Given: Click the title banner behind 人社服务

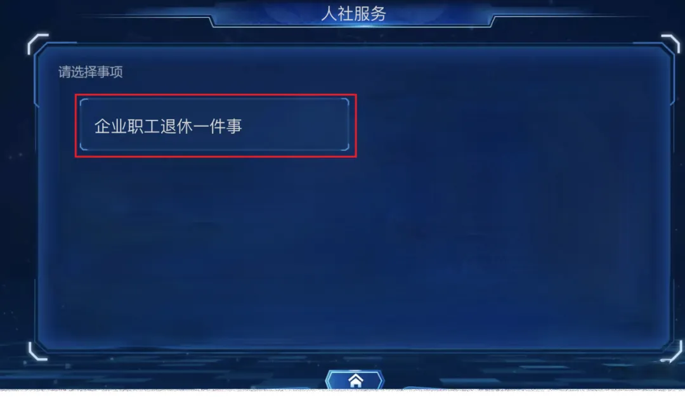Looking at the screenshot, I should (x=353, y=15).
